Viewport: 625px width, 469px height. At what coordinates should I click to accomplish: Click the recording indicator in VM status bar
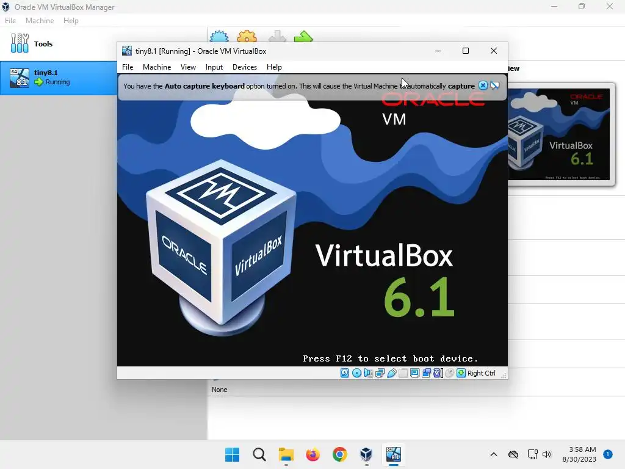pos(426,373)
